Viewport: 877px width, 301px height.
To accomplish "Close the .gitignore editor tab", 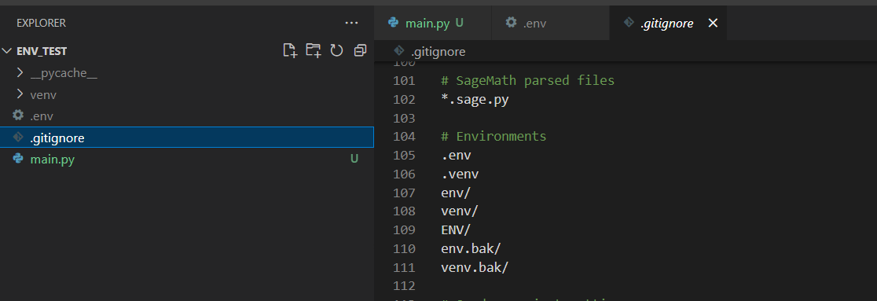I will pyautogui.click(x=713, y=23).
